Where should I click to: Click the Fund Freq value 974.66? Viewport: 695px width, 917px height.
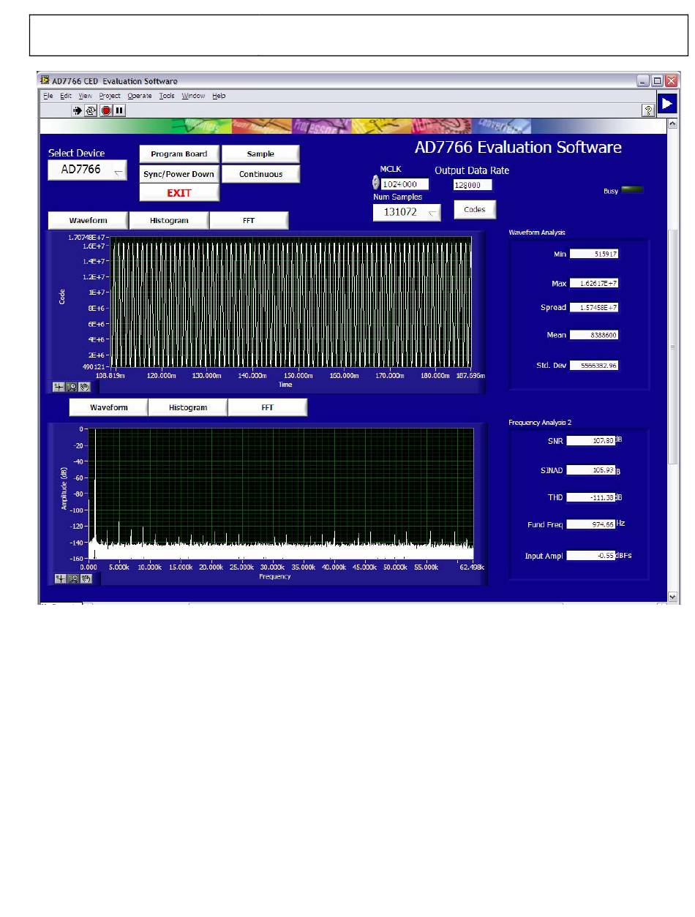click(590, 524)
